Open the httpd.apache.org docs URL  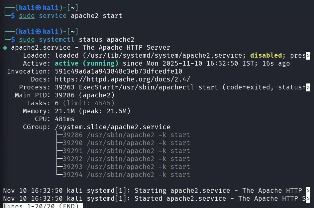pos(122,79)
